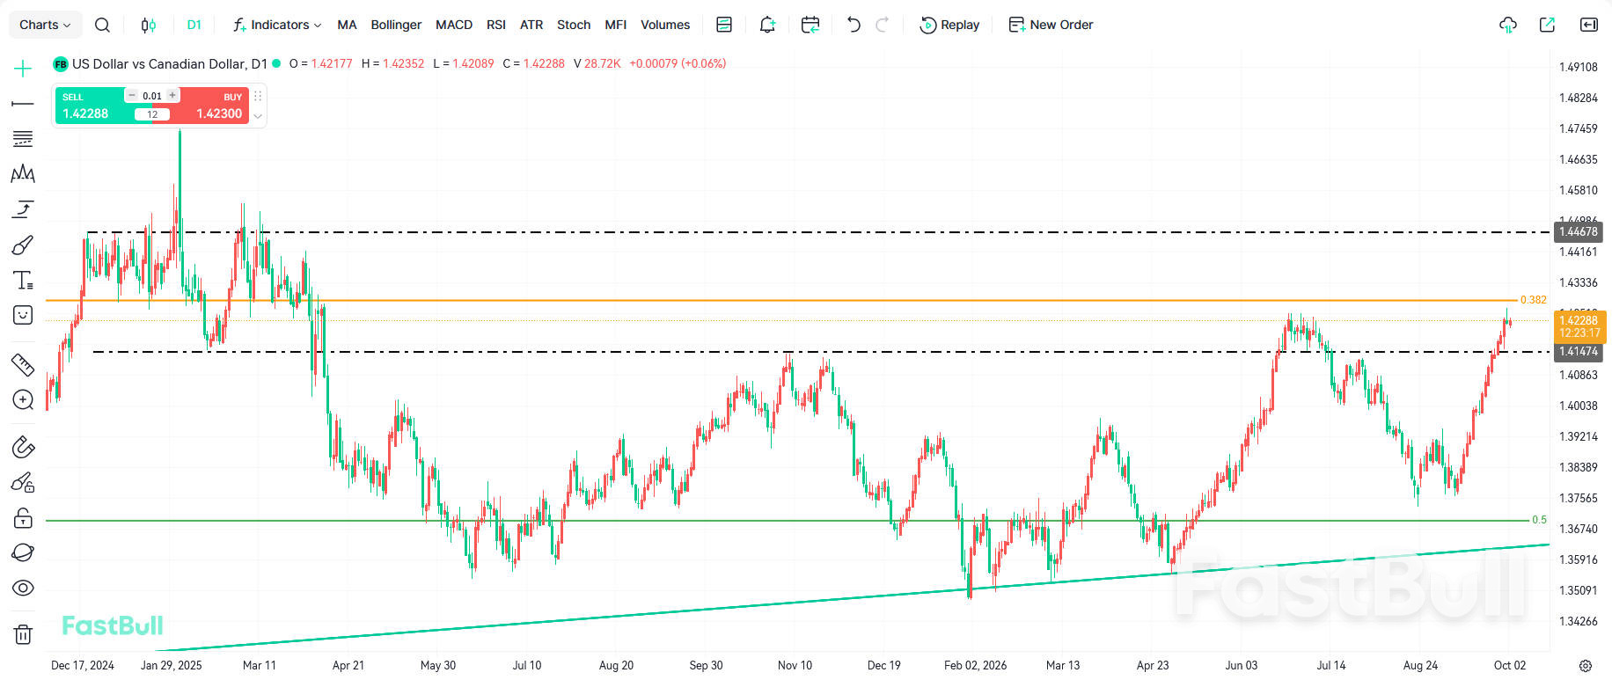
Task: Change the candlestick chart type
Action: point(149,25)
